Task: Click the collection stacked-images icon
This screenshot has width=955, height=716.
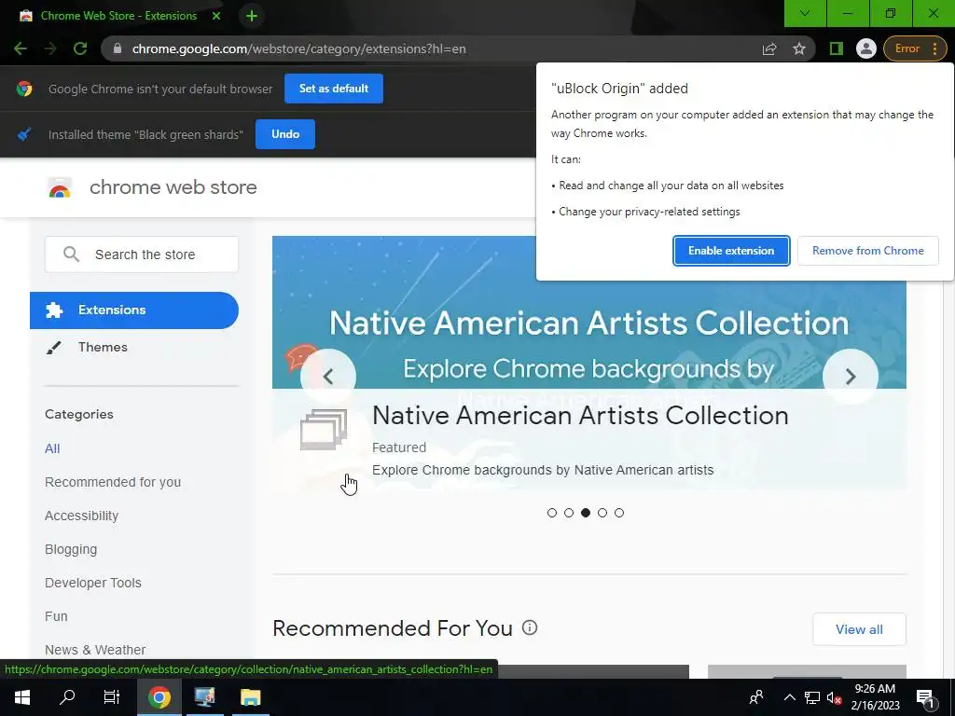Action: coord(324,429)
